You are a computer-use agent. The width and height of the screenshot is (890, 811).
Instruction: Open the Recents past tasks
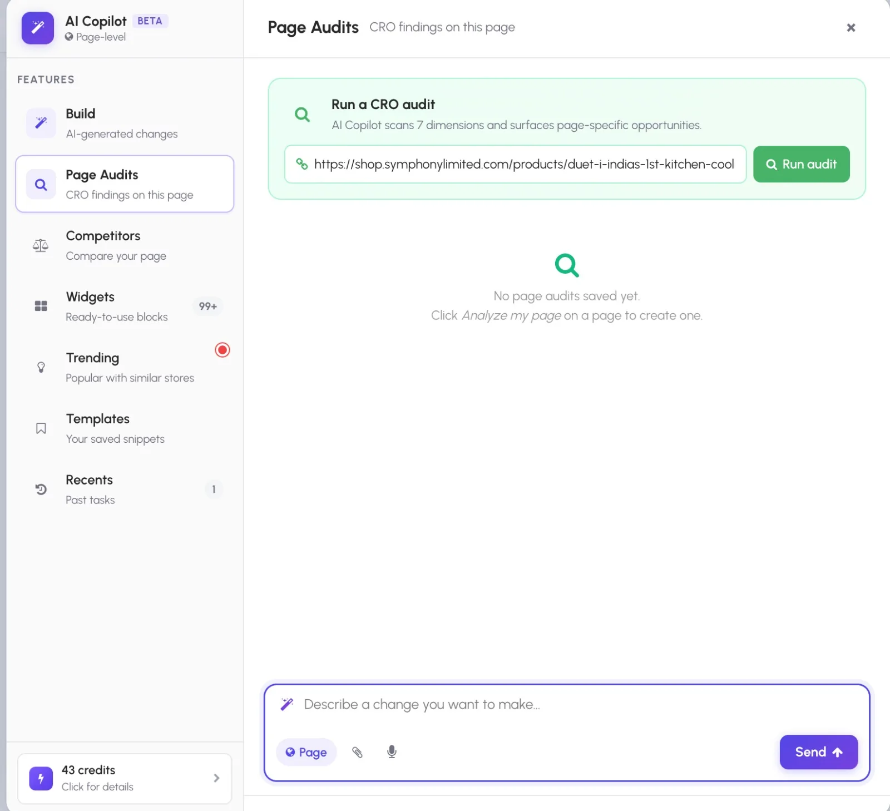coord(125,489)
